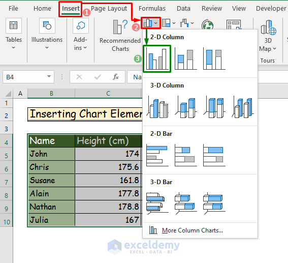Switch to the Formulas tab

(152, 9)
